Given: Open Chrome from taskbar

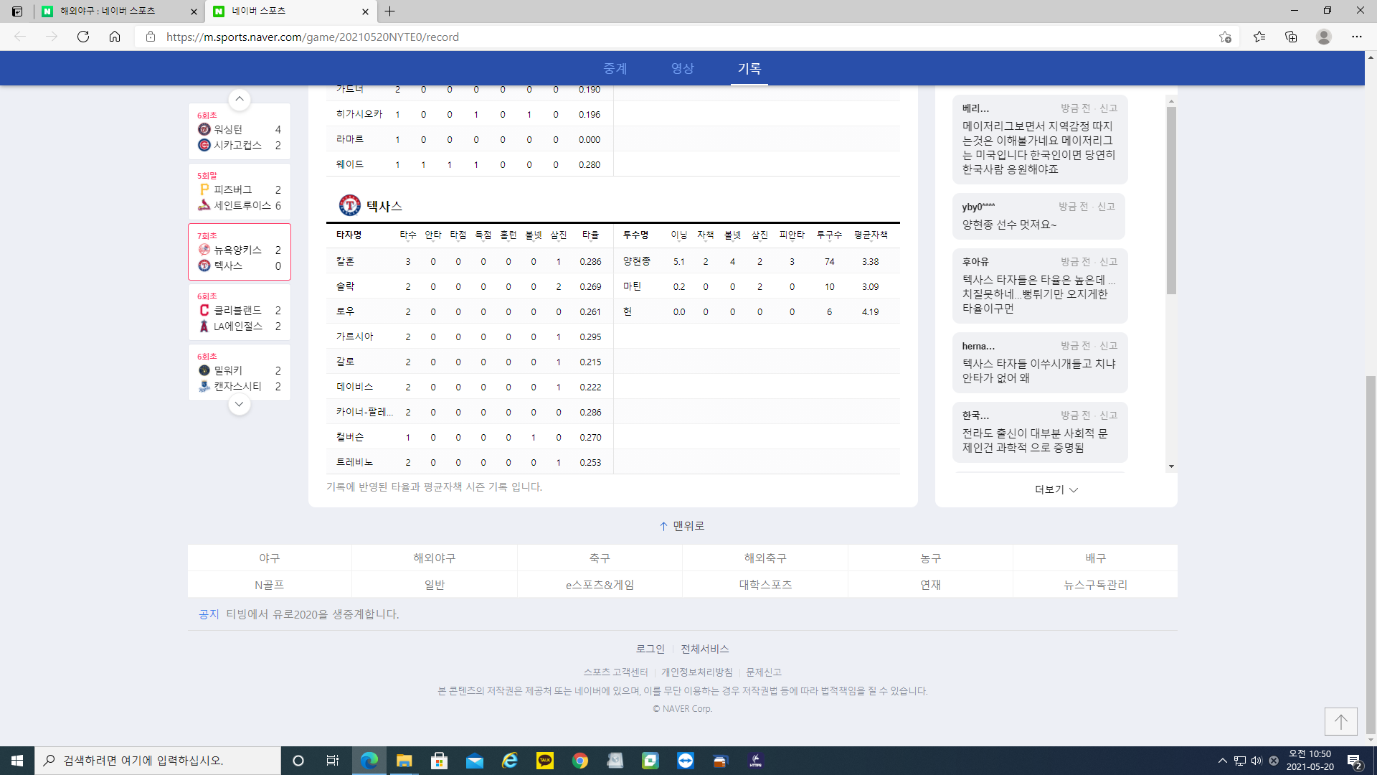Looking at the screenshot, I should [x=580, y=761].
